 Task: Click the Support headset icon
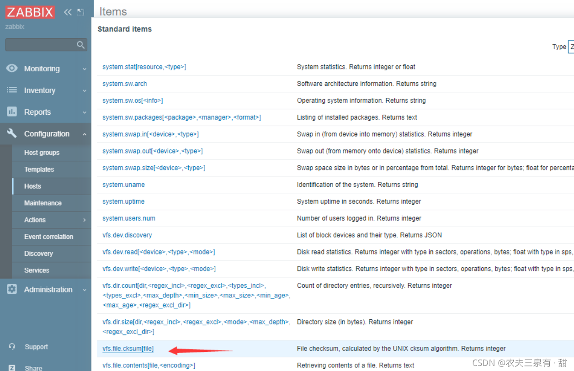click(x=12, y=347)
